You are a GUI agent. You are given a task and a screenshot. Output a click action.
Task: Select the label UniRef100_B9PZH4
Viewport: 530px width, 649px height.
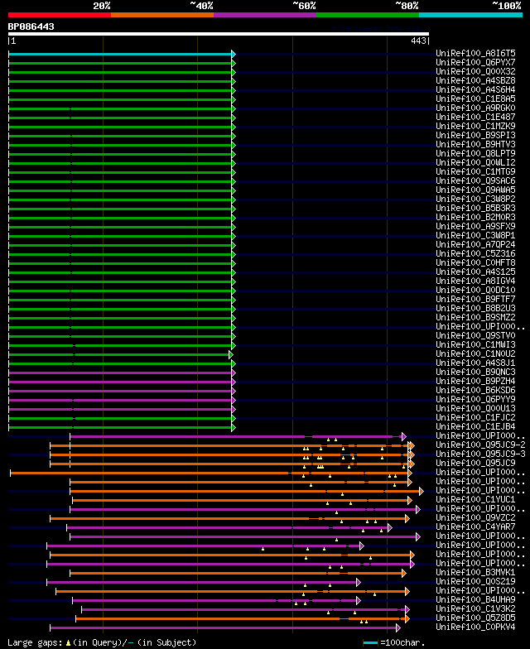tap(475, 381)
